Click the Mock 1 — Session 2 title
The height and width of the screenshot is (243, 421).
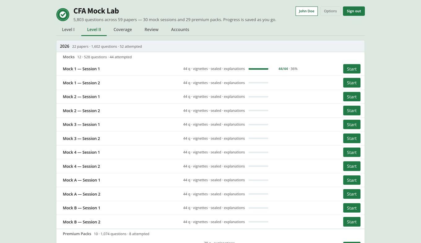(x=81, y=83)
